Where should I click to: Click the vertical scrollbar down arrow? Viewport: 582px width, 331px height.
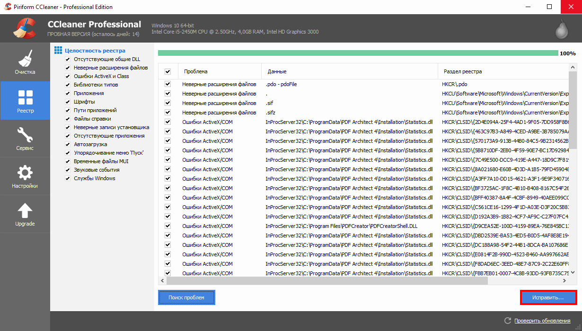[x=572, y=273]
